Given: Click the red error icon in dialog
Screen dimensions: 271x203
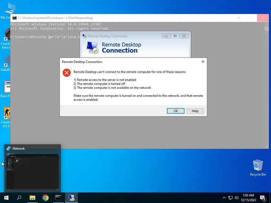Looking at the screenshot, I should (x=67, y=73).
